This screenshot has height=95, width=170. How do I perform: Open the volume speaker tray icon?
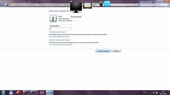[x=154, y=93]
